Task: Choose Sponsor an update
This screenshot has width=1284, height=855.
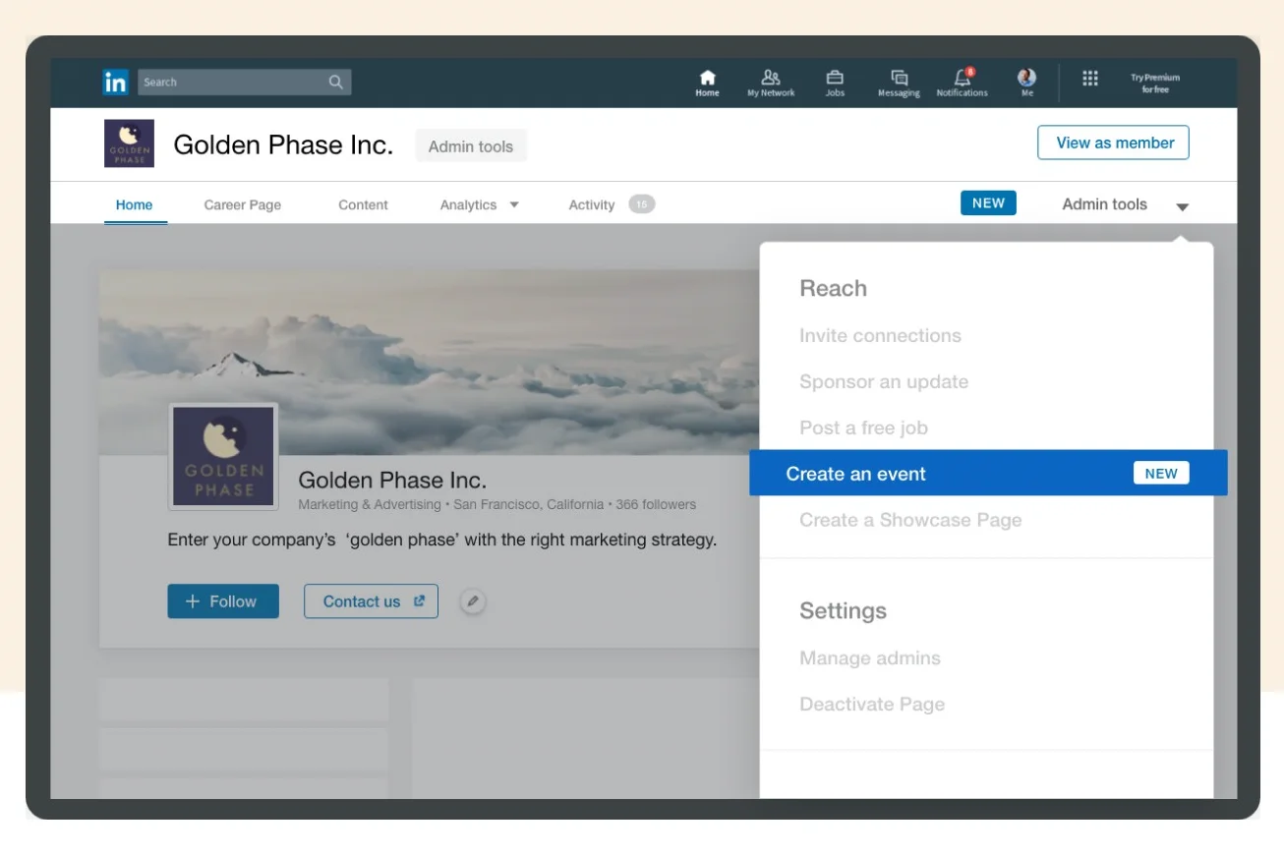Action: 884,381
